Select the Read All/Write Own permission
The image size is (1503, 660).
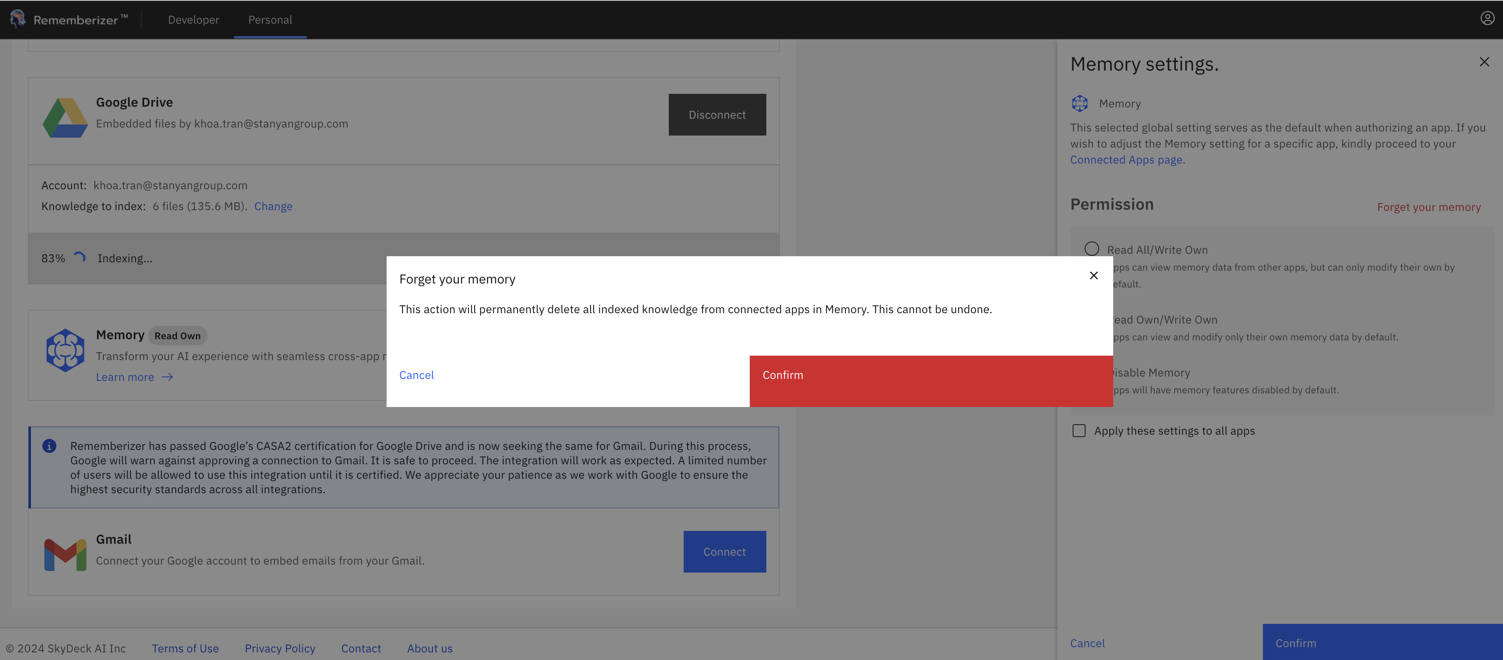pyautogui.click(x=1092, y=249)
